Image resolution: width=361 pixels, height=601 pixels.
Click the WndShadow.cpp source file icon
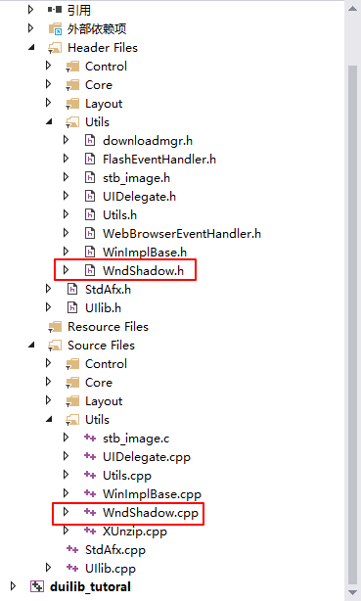point(90,513)
